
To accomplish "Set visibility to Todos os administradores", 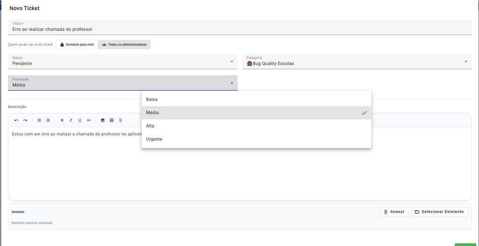I will coord(124,44).
